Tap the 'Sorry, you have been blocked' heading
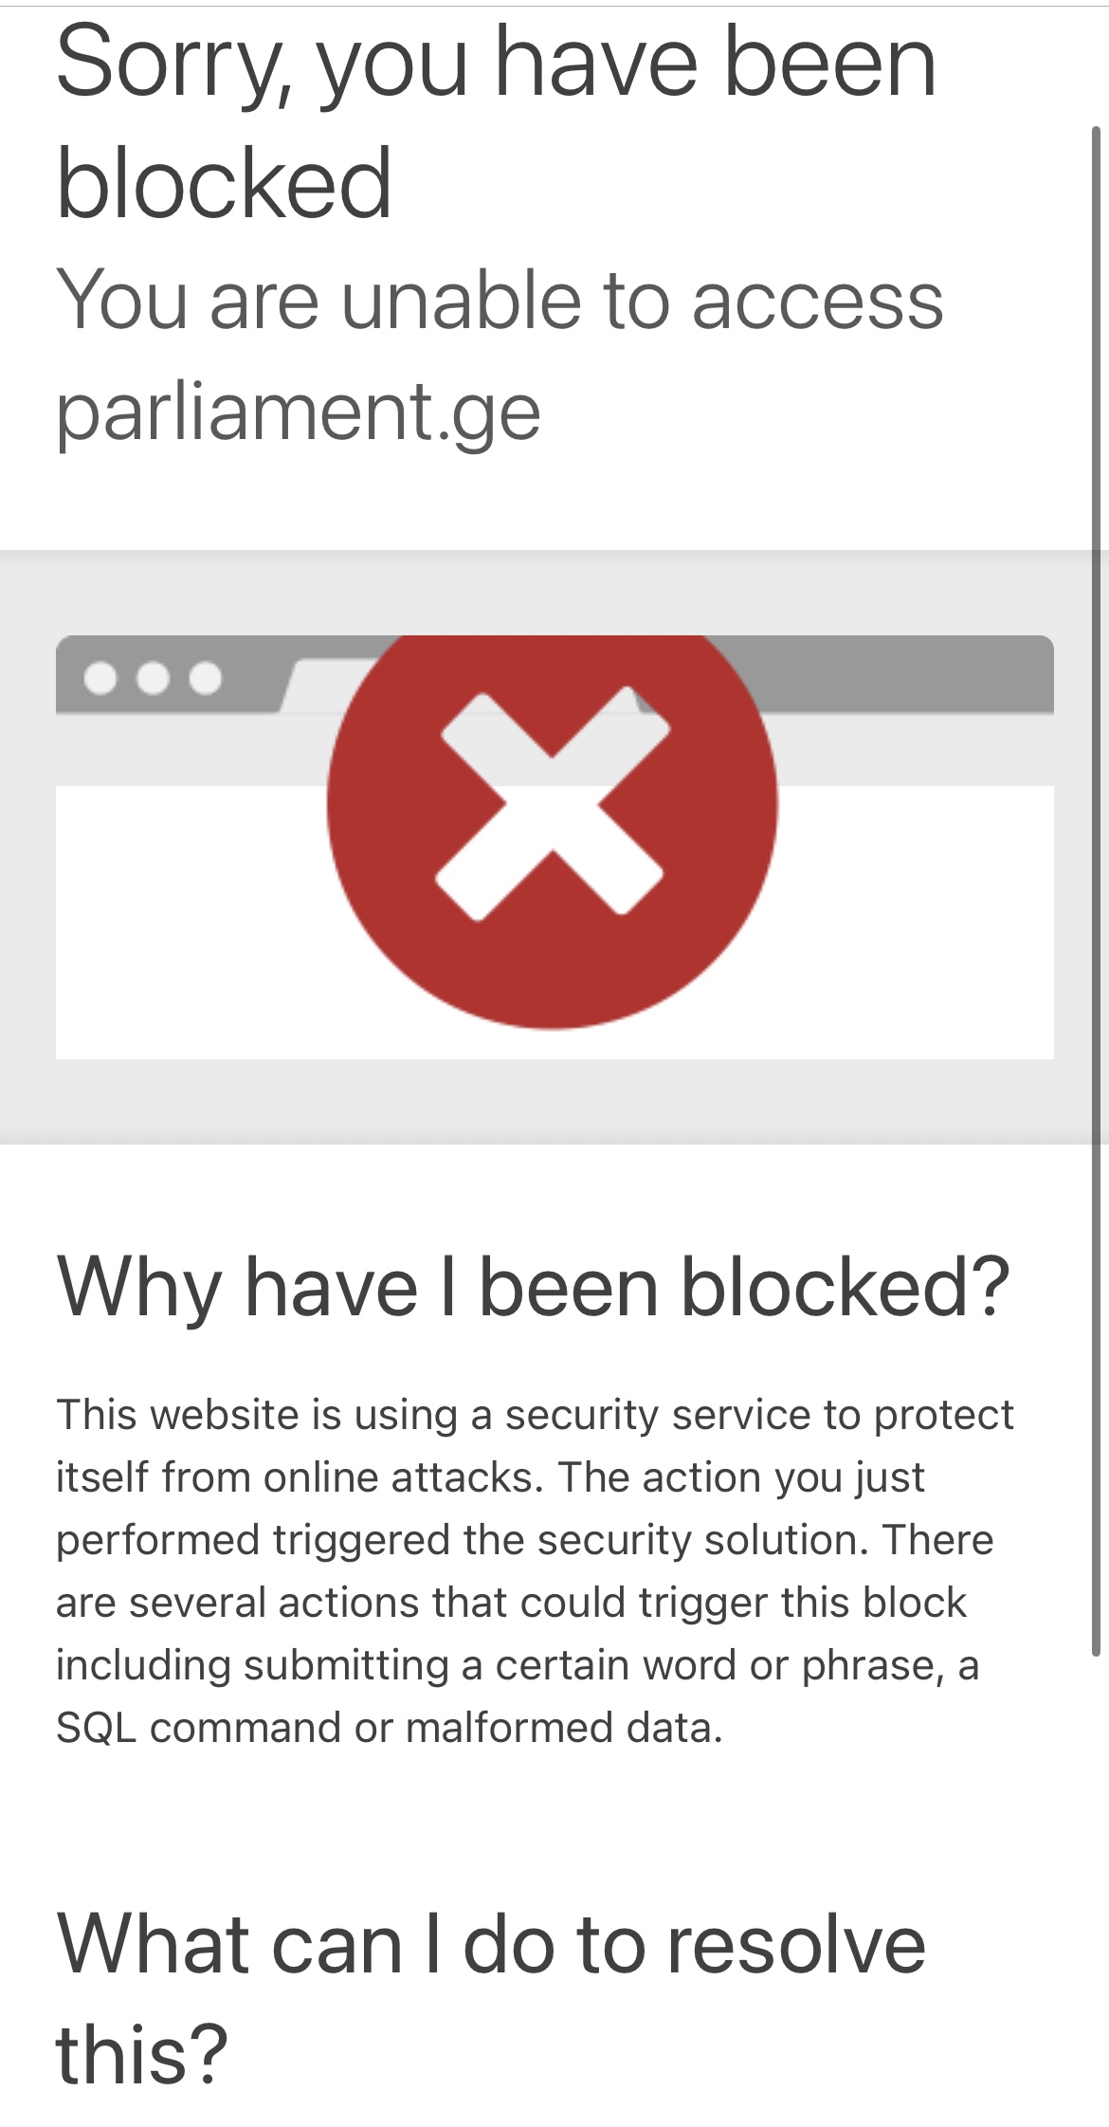The height and width of the screenshot is (2127, 1109). 496,121
